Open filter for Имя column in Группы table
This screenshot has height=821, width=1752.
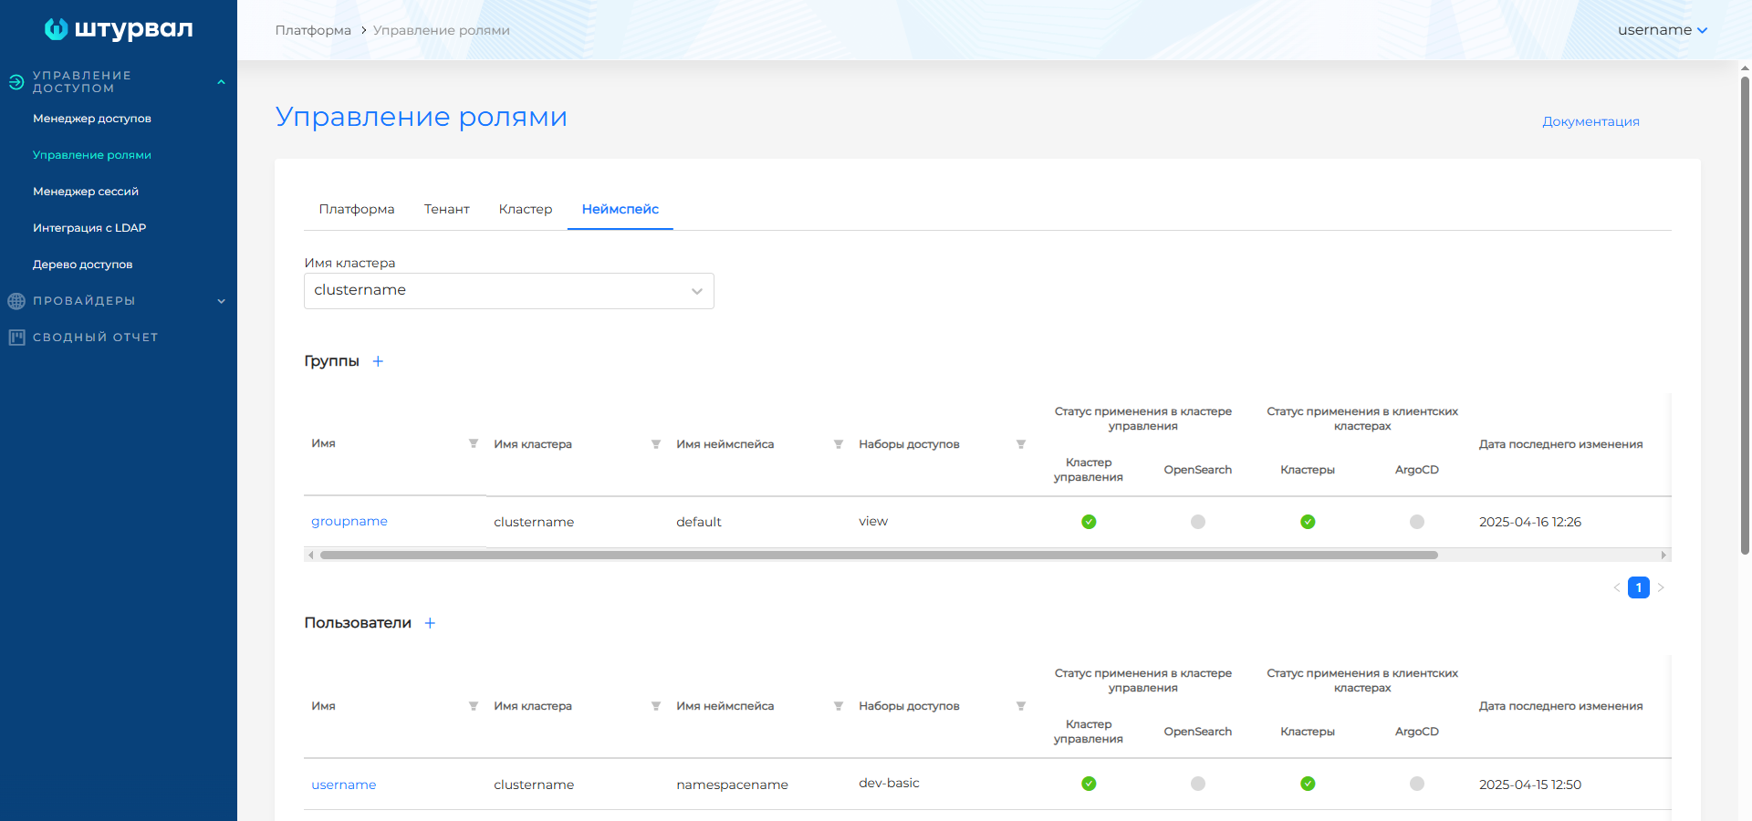pyautogui.click(x=473, y=444)
